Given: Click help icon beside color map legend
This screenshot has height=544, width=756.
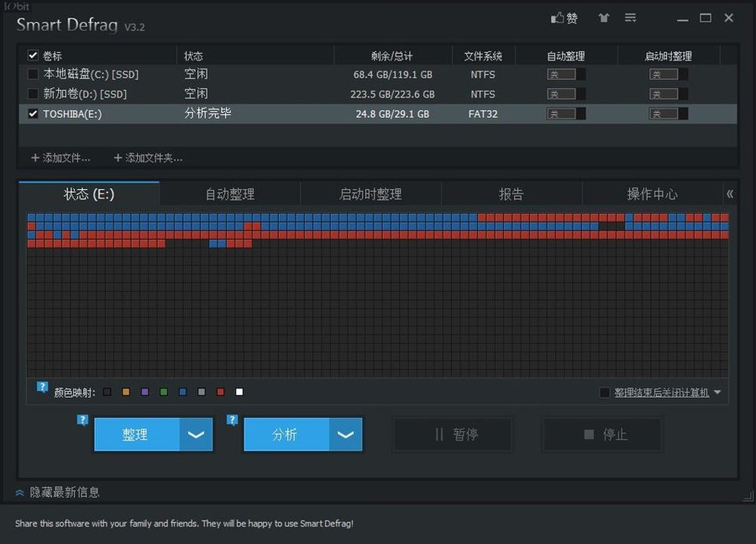Looking at the screenshot, I should [x=42, y=387].
